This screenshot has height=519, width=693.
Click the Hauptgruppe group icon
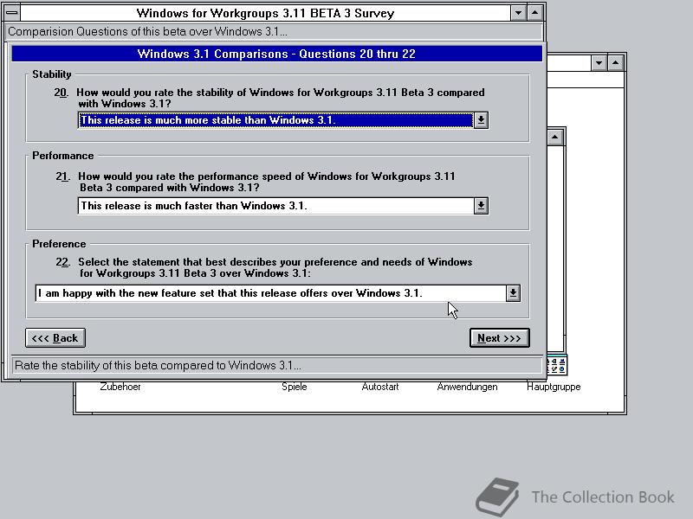pos(557,365)
